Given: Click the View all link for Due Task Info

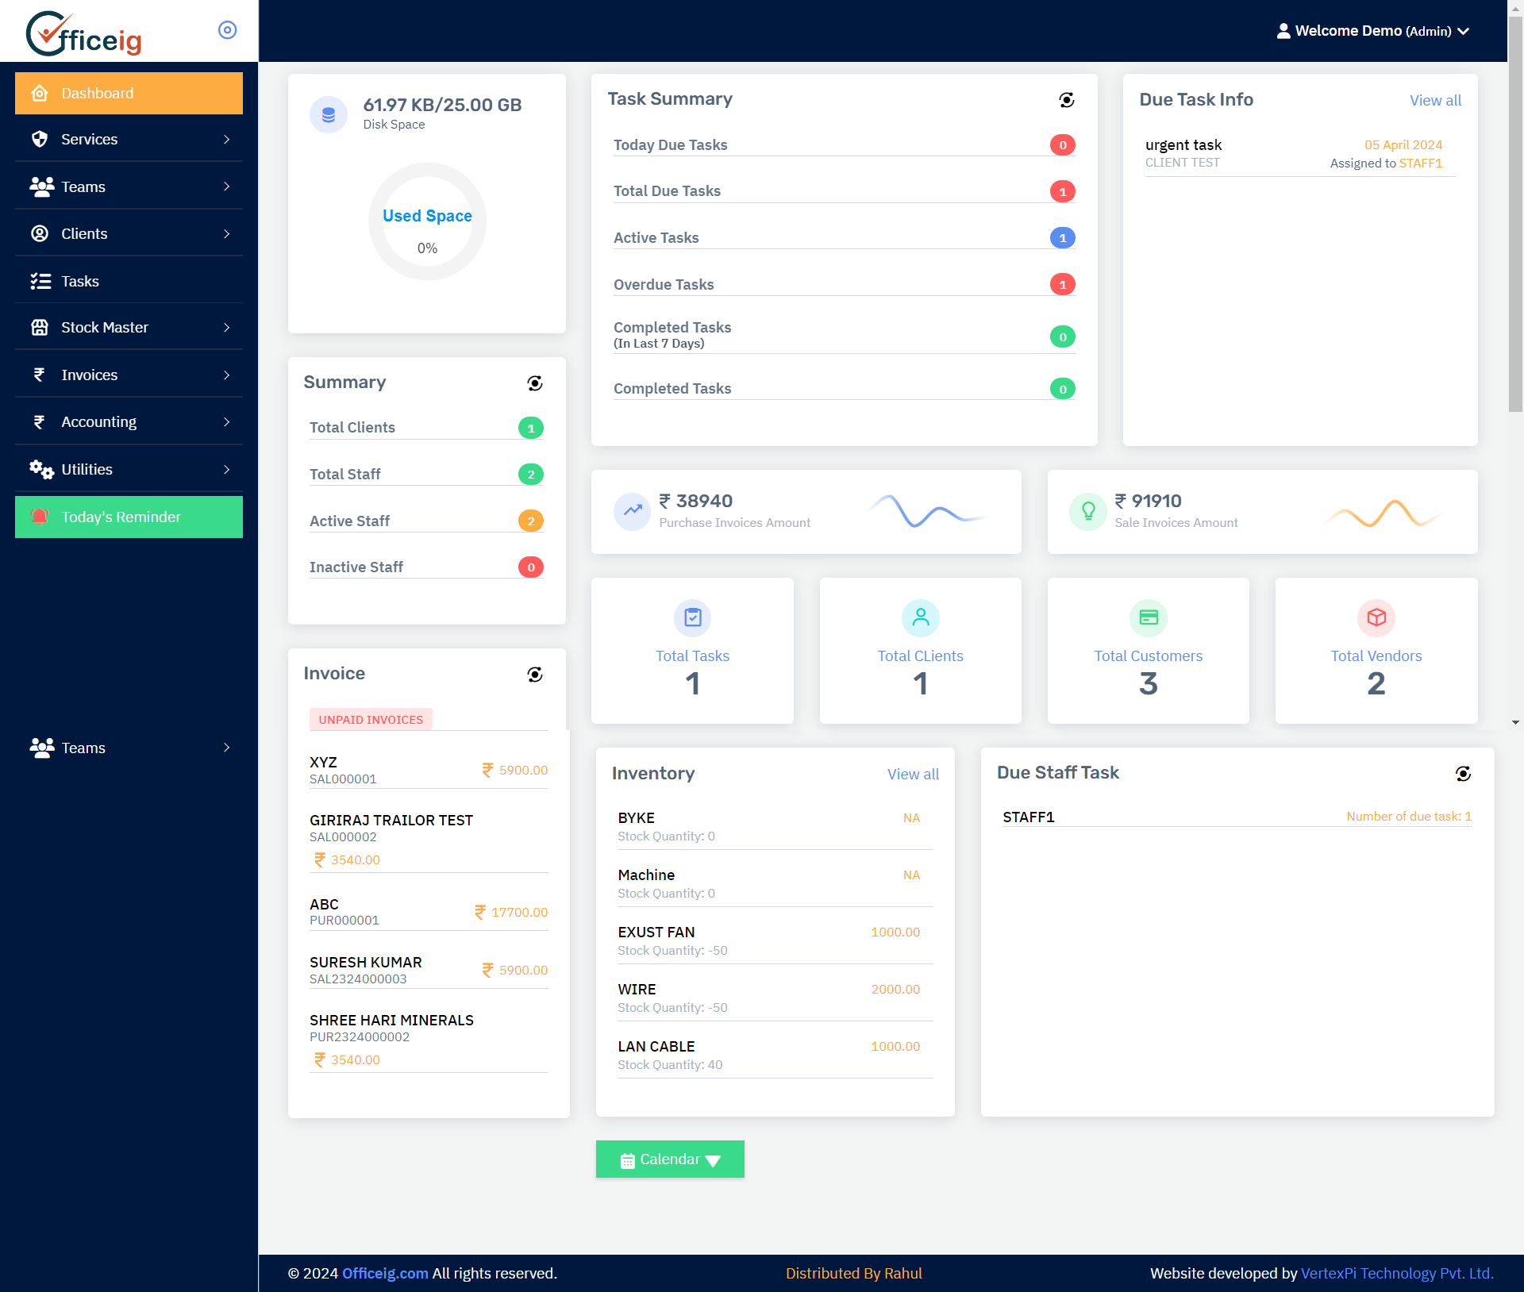Looking at the screenshot, I should pos(1433,100).
